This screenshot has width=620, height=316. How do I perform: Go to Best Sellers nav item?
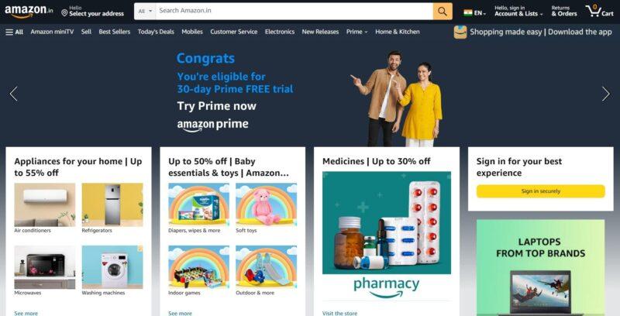(114, 32)
